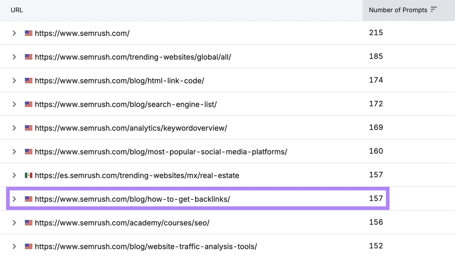
Task: Open the academy/courses/seo URL
Action: [122, 223]
